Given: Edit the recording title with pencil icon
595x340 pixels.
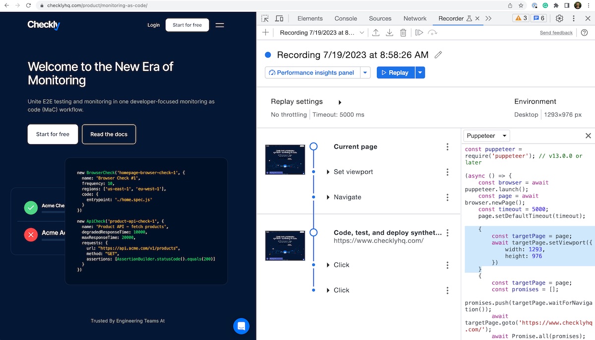Looking at the screenshot, I should pyautogui.click(x=438, y=55).
